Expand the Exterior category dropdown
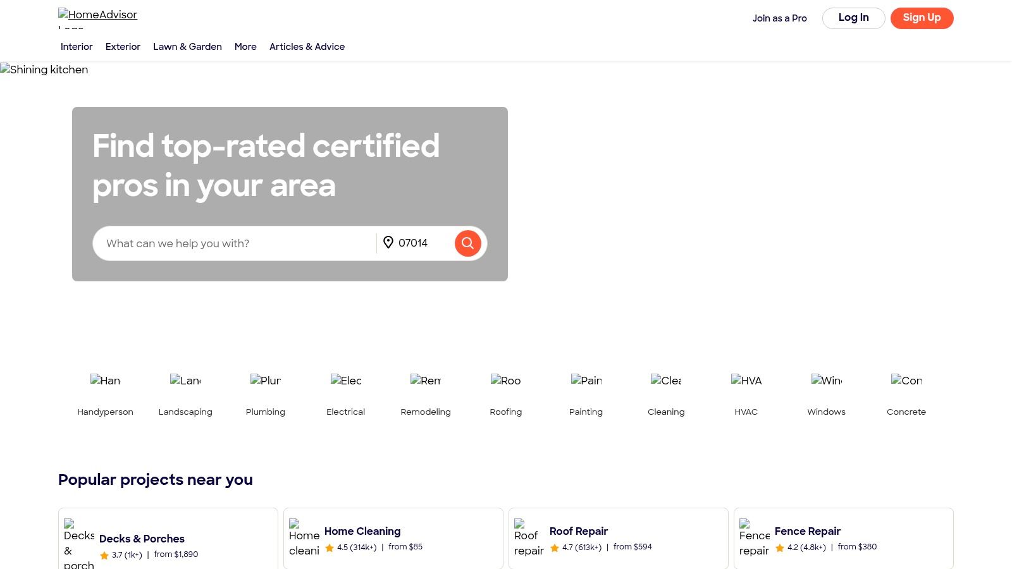The width and height of the screenshot is (1012, 569). click(123, 46)
